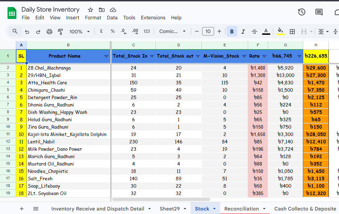Open the File menu
Image resolution: width=339 pixels, height=214 pixels.
tap(26, 18)
